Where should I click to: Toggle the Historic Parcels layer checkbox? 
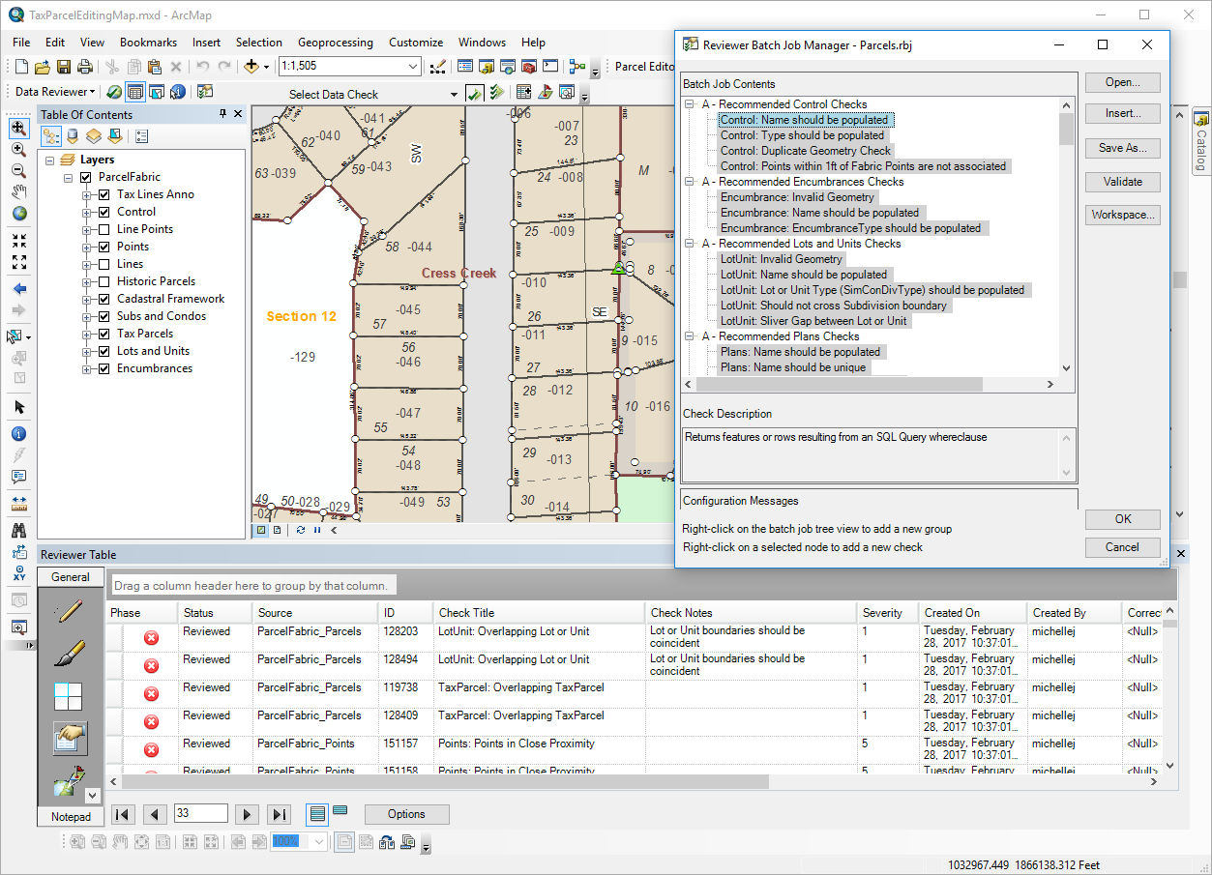tap(104, 281)
